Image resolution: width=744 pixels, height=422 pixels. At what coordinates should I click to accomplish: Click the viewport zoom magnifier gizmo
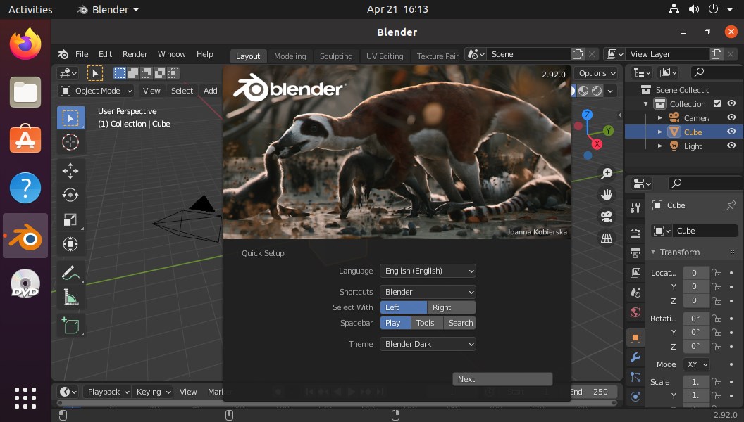click(607, 173)
